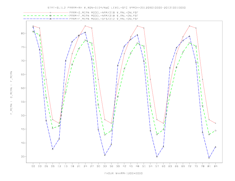Click the y-axis tick label 55
Screen dimensions: 235x181
tap(23, 102)
